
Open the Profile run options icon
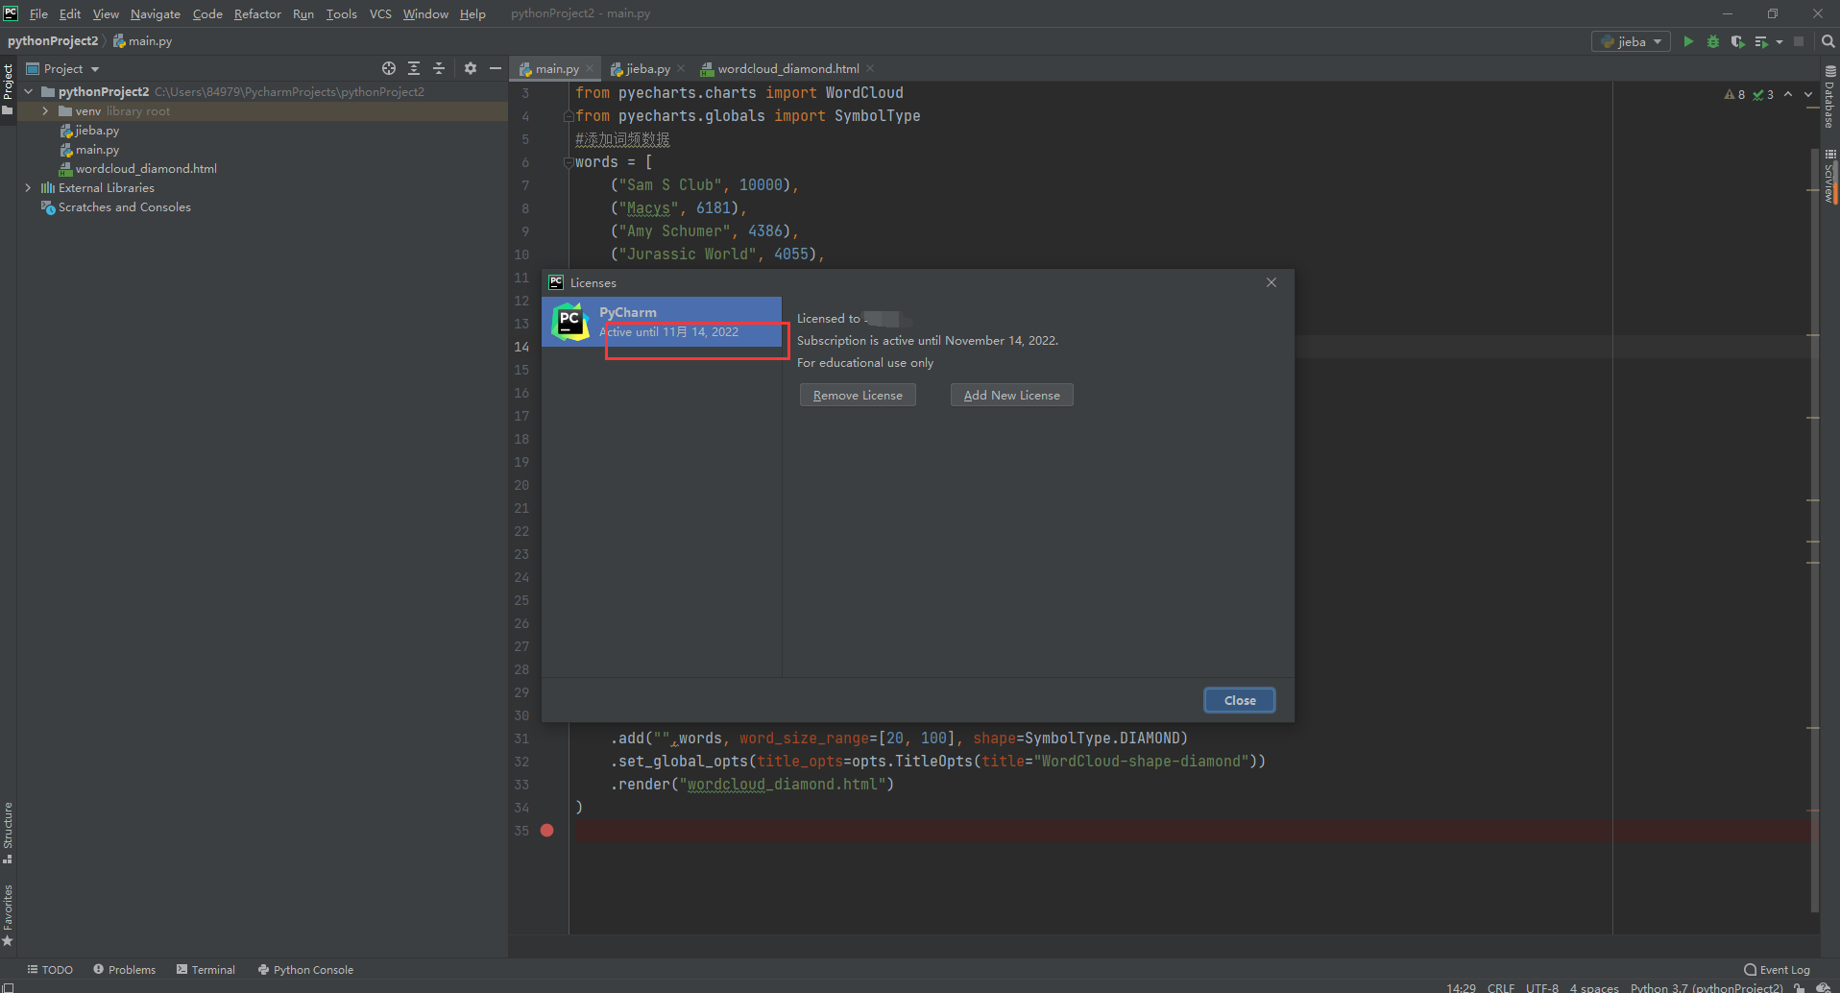[x=1761, y=41]
